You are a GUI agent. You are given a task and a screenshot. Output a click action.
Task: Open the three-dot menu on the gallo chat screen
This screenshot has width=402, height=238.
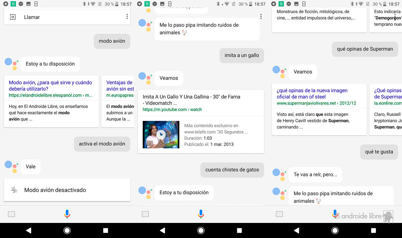[261, 17]
